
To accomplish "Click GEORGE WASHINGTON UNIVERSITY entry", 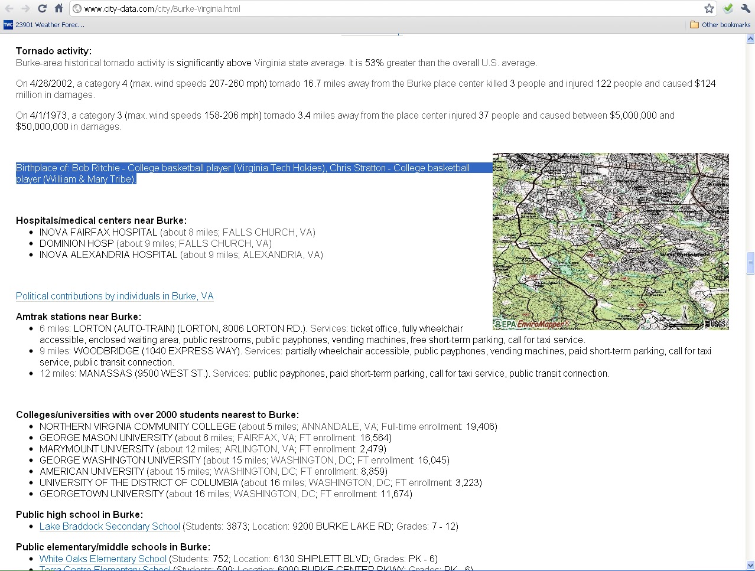I will 245,460.
